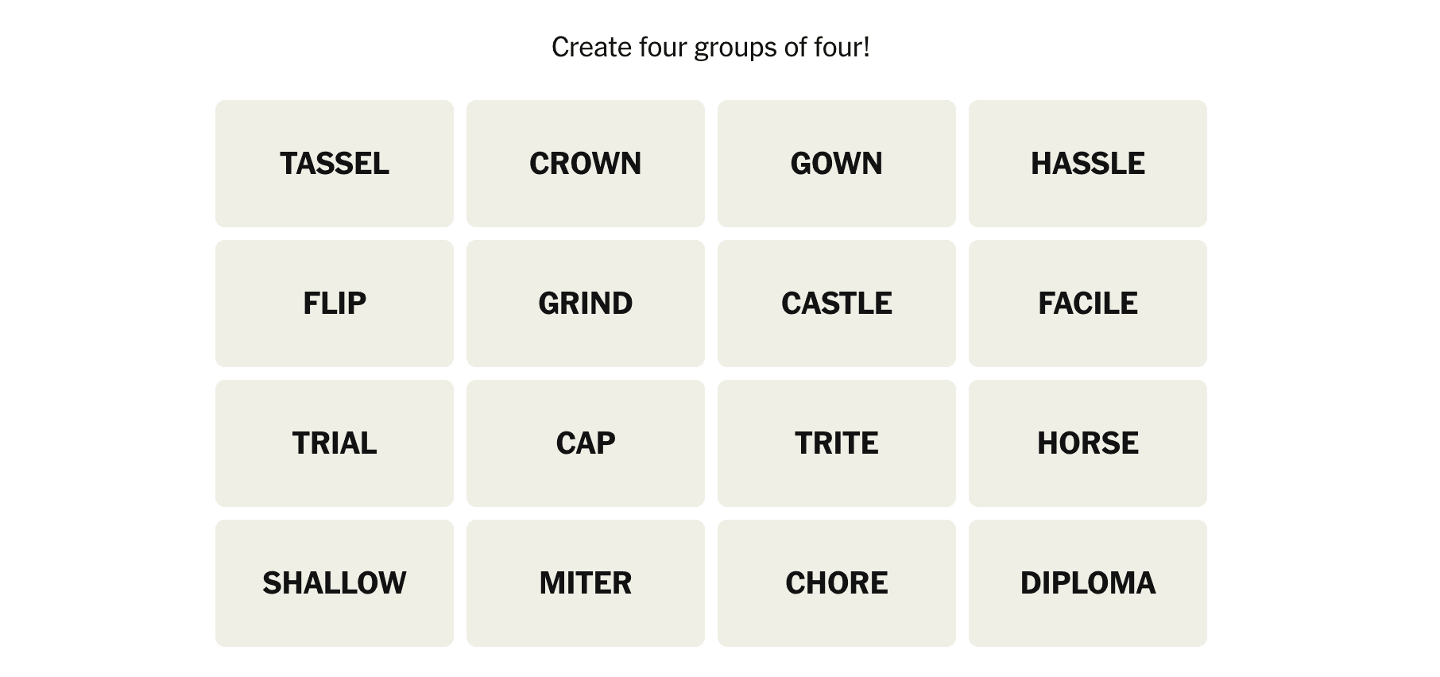
Task: Pick the three-letter word tile
Action: 585,443
